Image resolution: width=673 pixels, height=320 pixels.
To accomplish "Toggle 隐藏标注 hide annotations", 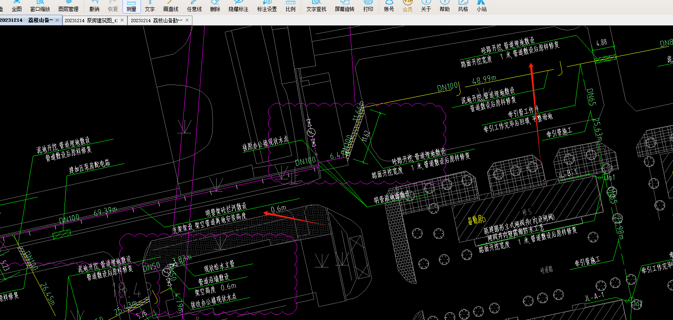I will 238,6.
